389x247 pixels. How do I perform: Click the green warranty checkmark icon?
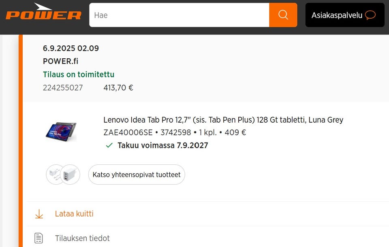pos(109,145)
